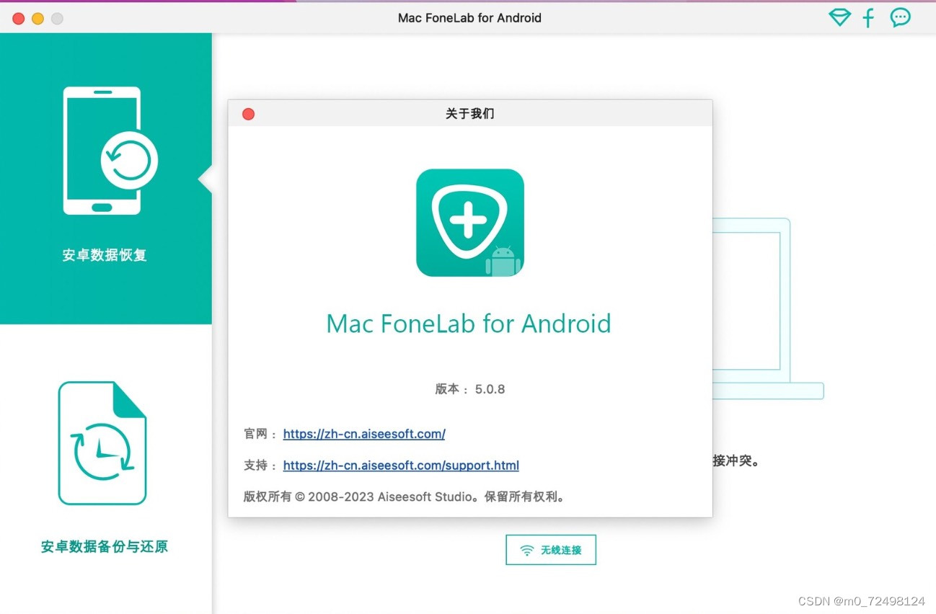The height and width of the screenshot is (614, 936).
Task: Open the support.html support link
Action: tap(401, 466)
